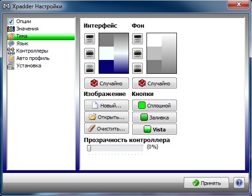This screenshot has height=196, width=252.
Task: Open the Опции settings section
Action: (41, 21)
